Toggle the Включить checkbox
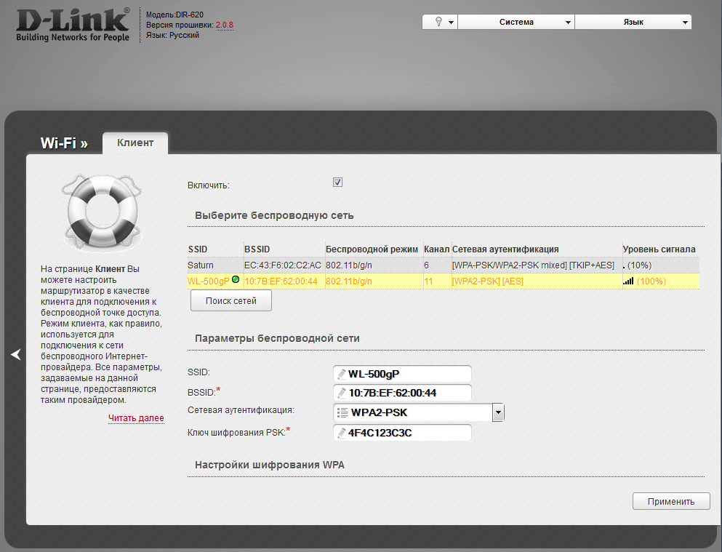Screen dimensions: 722x552 tap(337, 183)
